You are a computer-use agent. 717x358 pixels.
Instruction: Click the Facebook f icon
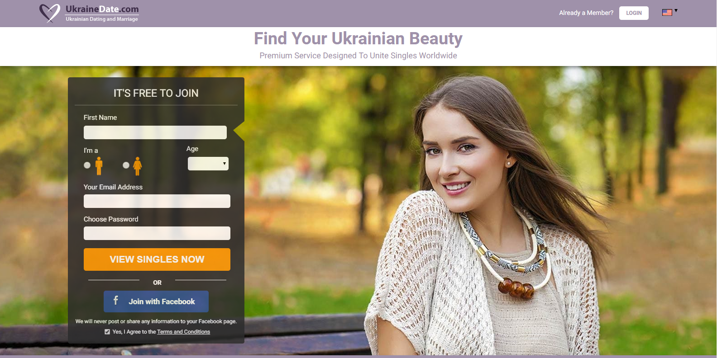pyautogui.click(x=116, y=301)
